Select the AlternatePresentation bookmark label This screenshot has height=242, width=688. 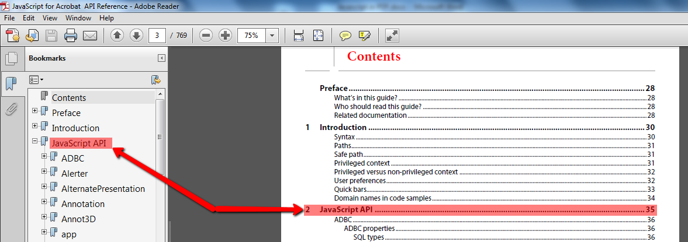tap(103, 189)
